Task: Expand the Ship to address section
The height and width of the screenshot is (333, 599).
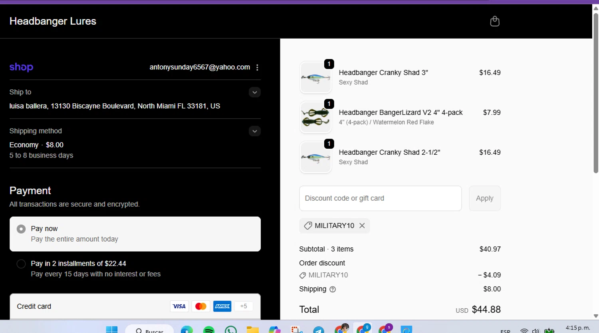Action: (x=254, y=92)
